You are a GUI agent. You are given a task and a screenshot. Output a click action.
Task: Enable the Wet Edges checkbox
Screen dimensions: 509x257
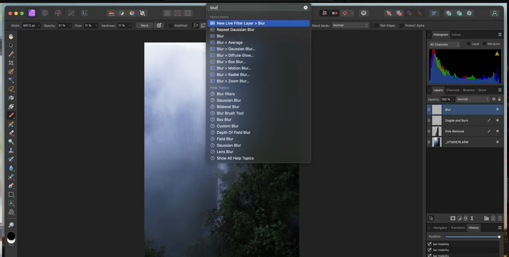[x=376, y=25]
